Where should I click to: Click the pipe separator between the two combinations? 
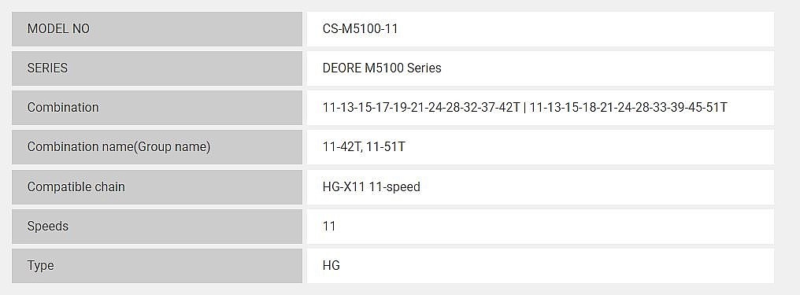[x=525, y=108]
